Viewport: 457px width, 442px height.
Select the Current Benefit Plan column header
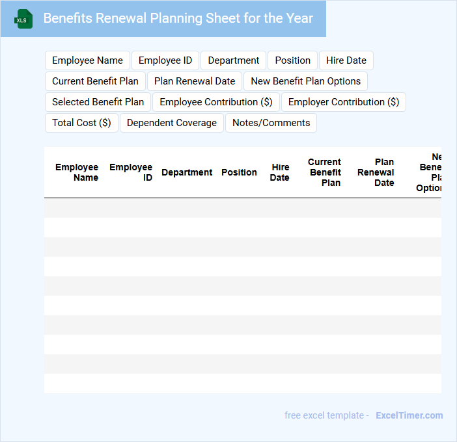[x=324, y=172]
